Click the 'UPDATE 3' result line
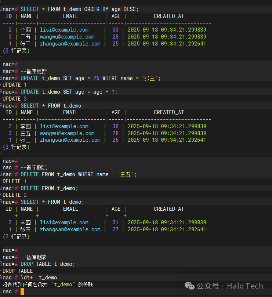Image resolution: width=272 pixels, height=297 pixels. 14,99
